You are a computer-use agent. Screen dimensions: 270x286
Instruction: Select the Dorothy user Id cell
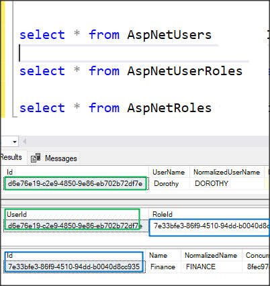click(75, 184)
